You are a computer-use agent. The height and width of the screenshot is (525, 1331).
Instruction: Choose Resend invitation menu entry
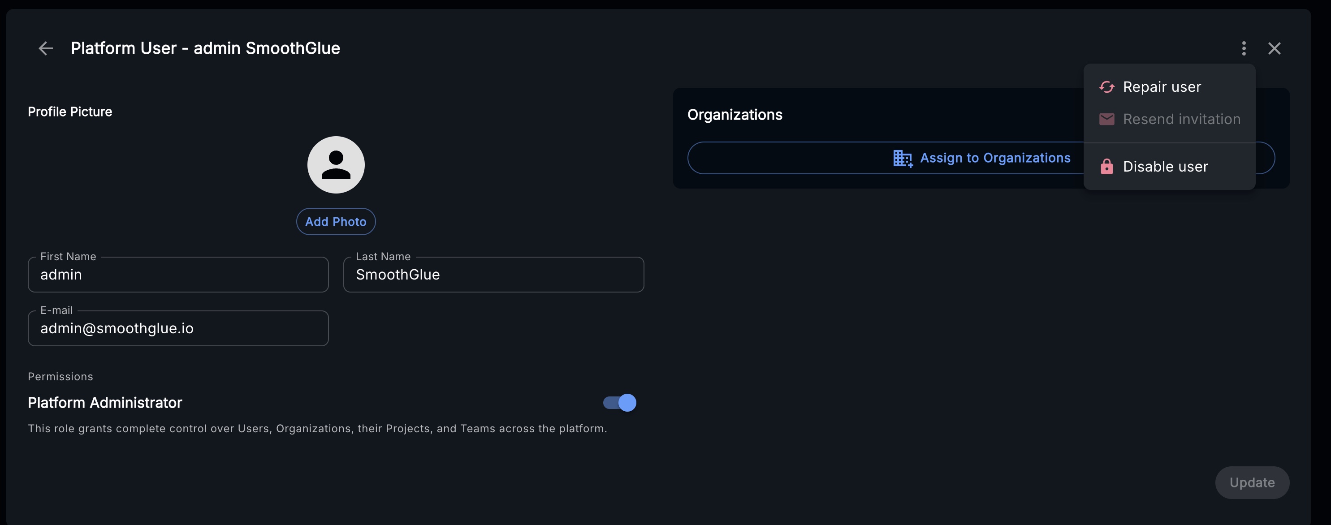pyautogui.click(x=1181, y=119)
